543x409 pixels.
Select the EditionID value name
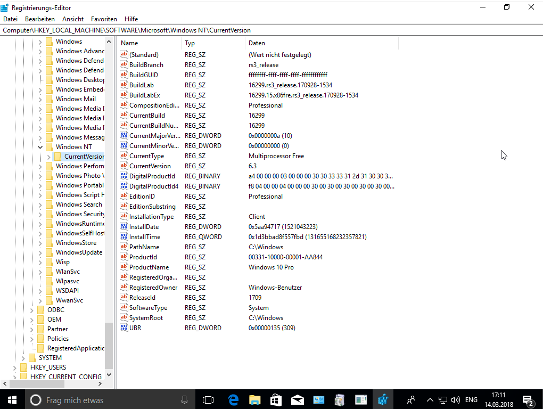click(x=142, y=197)
